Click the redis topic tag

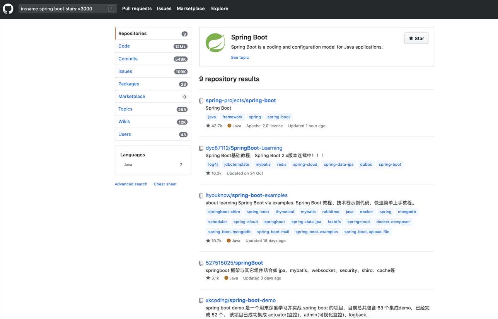tap(282, 165)
